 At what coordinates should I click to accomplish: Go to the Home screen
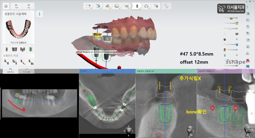click(x=6, y=6)
